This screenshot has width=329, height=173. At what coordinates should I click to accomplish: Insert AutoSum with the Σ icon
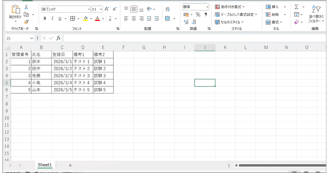tap(297, 6)
